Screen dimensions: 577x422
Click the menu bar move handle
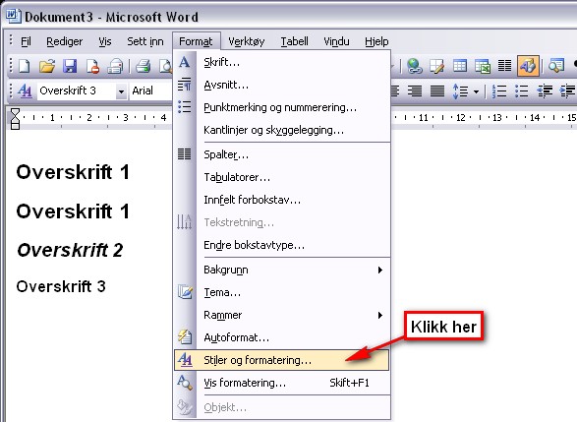click(11, 40)
